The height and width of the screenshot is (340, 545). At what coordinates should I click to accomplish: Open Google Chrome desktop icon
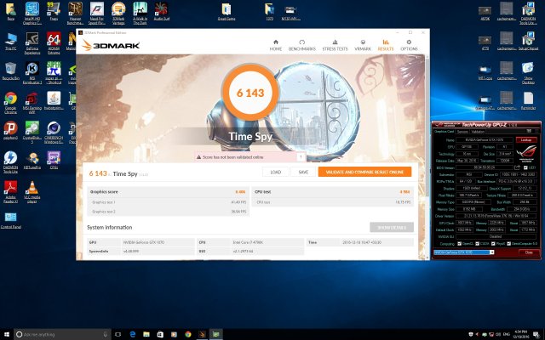pyautogui.click(x=11, y=102)
